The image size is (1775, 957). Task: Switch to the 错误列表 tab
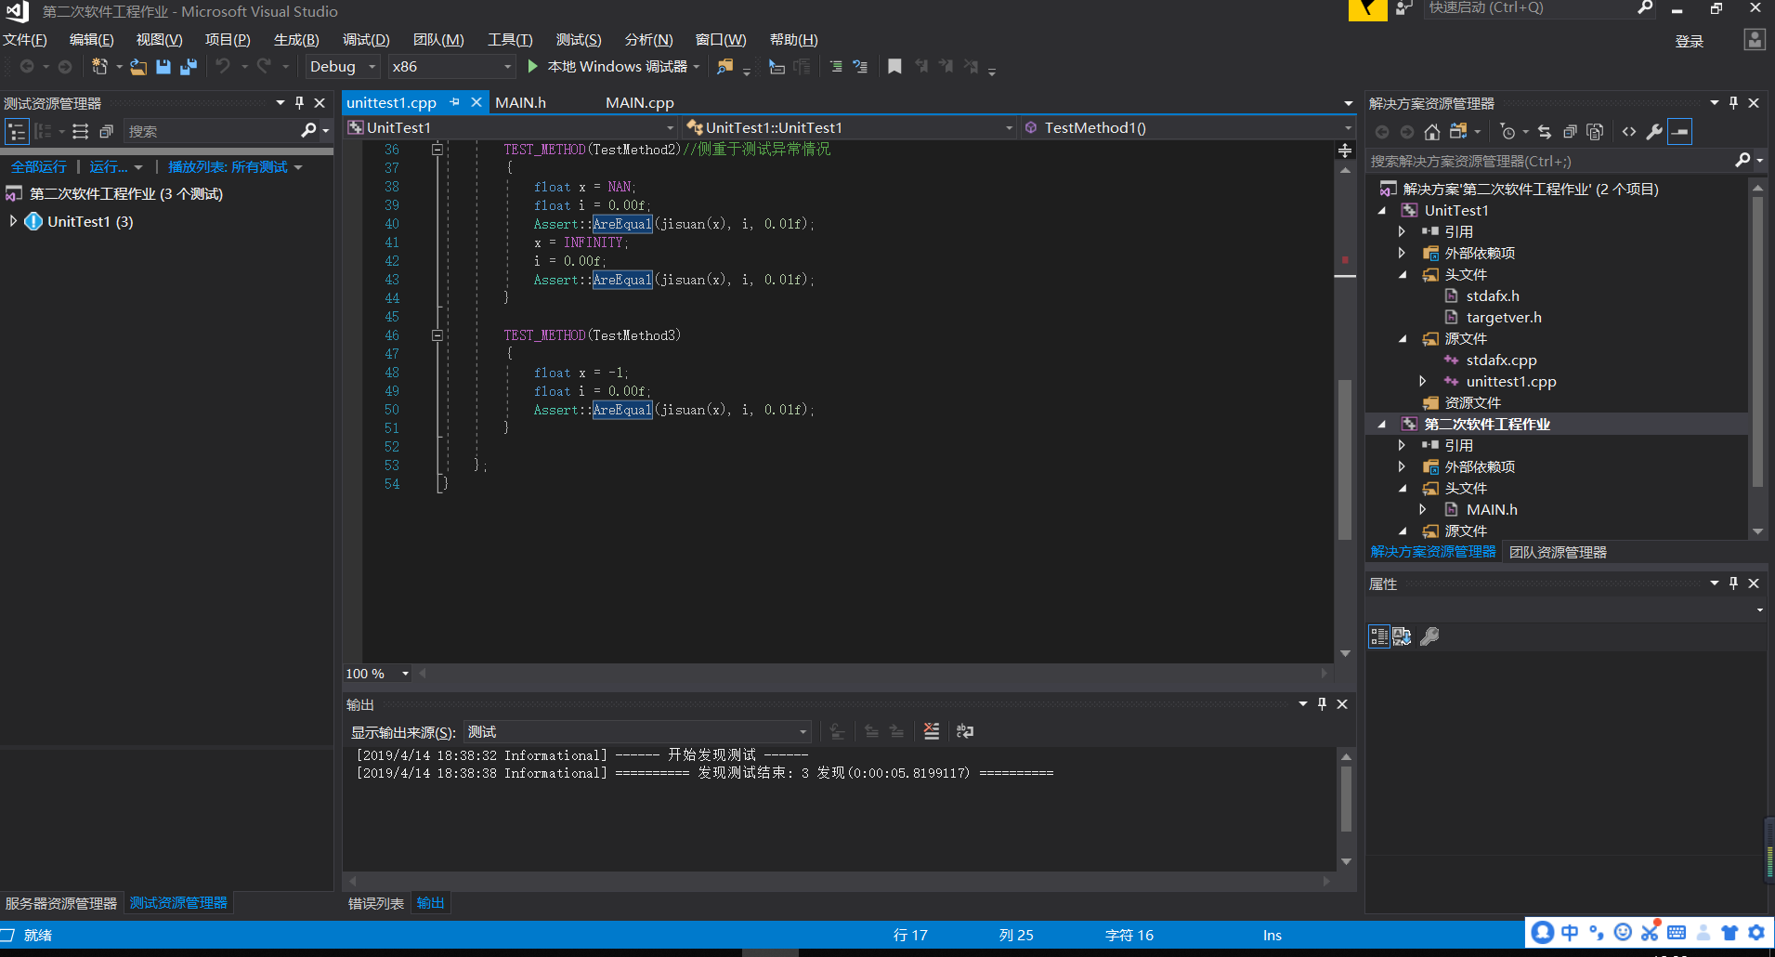tap(376, 903)
